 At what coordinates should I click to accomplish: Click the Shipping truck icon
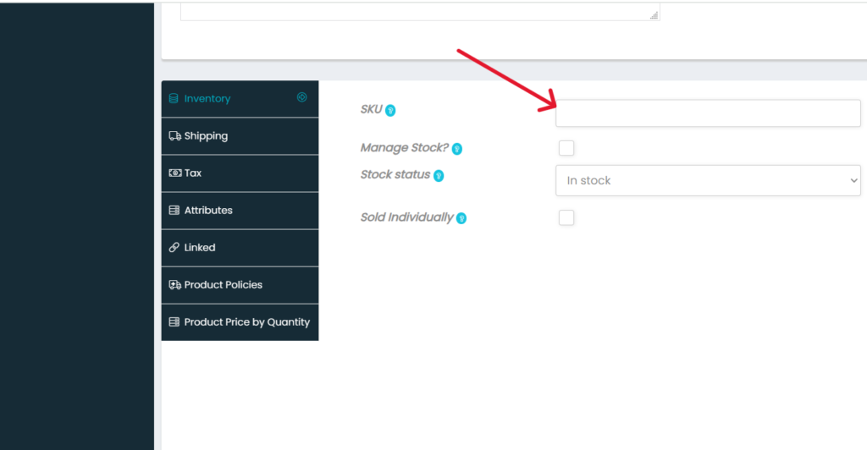tap(174, 135)
